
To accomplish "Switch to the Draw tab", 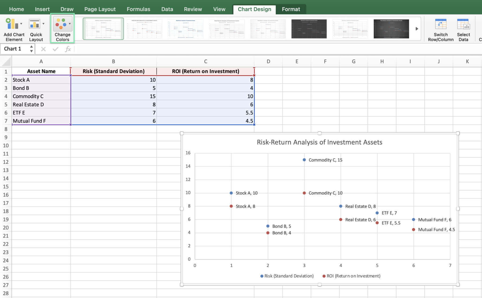I will click(x=67, y=9).
